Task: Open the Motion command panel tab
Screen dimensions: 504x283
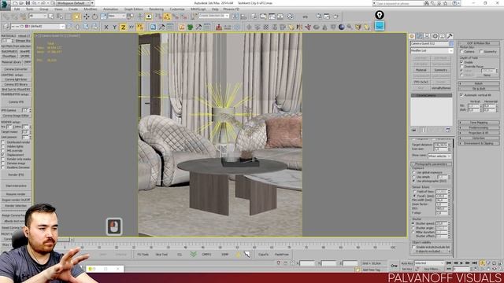Action: point(435,36)
